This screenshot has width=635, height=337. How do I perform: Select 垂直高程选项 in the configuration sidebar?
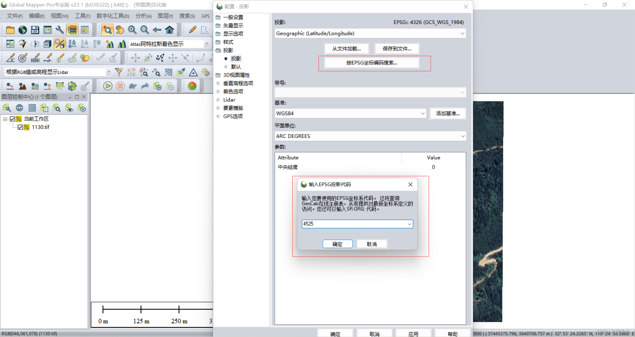(x=238, y=83)
